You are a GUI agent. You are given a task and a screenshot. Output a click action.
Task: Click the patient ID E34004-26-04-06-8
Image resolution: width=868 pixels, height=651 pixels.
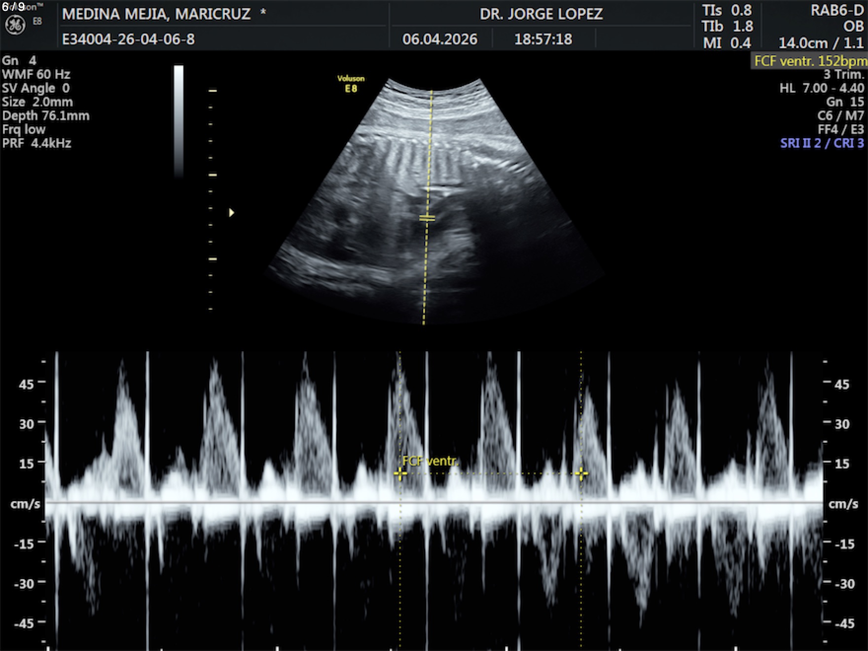coord(128,39)
